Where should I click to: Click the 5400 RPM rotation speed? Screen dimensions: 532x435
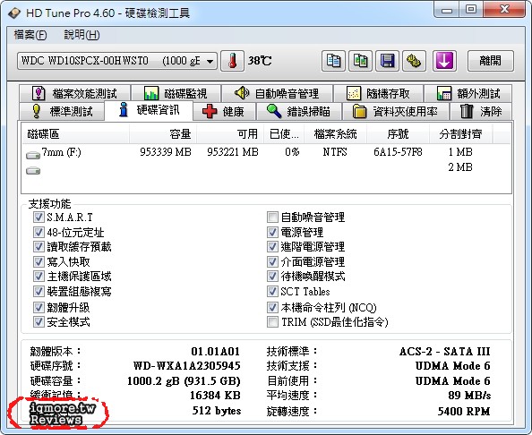pyautogui.click(x=464, y=411)
